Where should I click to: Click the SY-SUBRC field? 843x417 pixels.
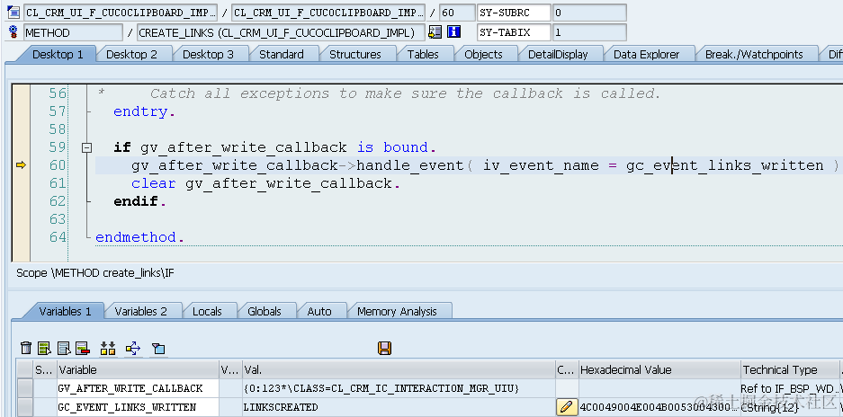(x=514, y=13)
